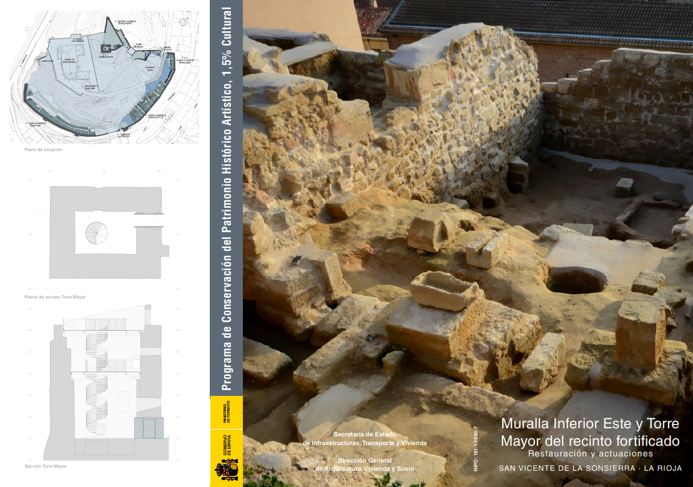Click the caption 'Sección Torre Mayor'
The height and width of the screenshot is (487, 693).
pyautogui.click(x=46, y=466)
